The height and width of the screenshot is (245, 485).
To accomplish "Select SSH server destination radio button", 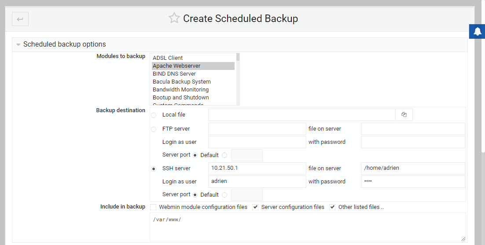I will [x=154, y=169].
